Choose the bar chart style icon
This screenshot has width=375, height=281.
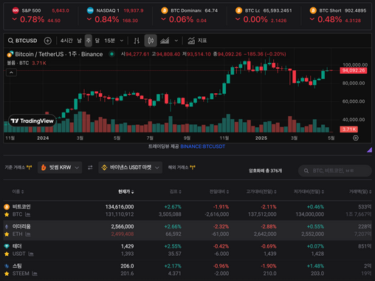click(x=137, y=41)
